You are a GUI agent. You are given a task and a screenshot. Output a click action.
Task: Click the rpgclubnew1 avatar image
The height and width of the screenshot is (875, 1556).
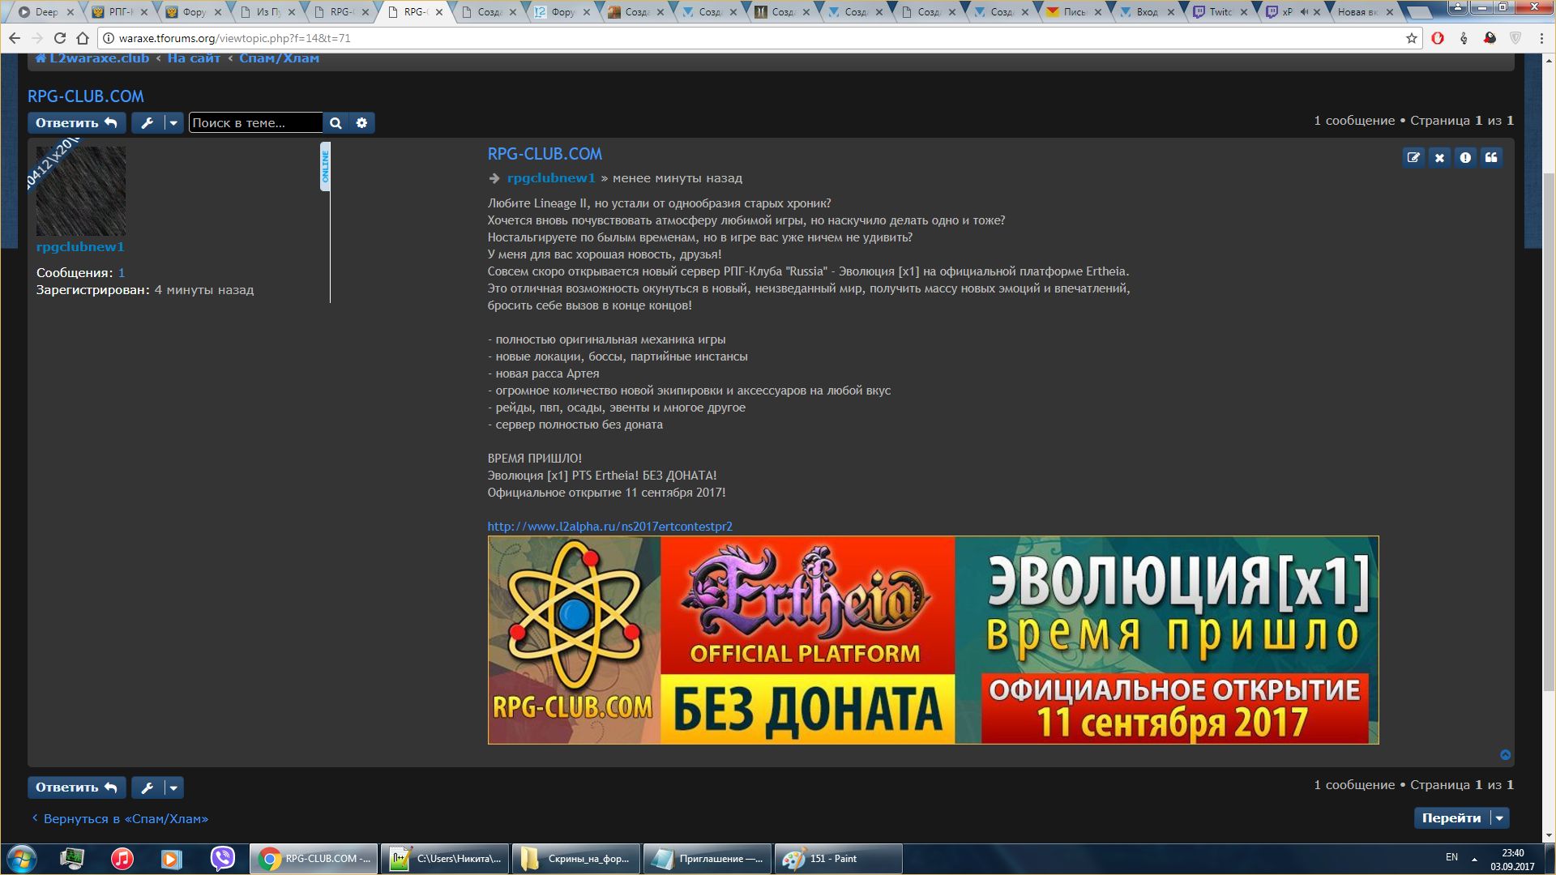coord(81,191)
